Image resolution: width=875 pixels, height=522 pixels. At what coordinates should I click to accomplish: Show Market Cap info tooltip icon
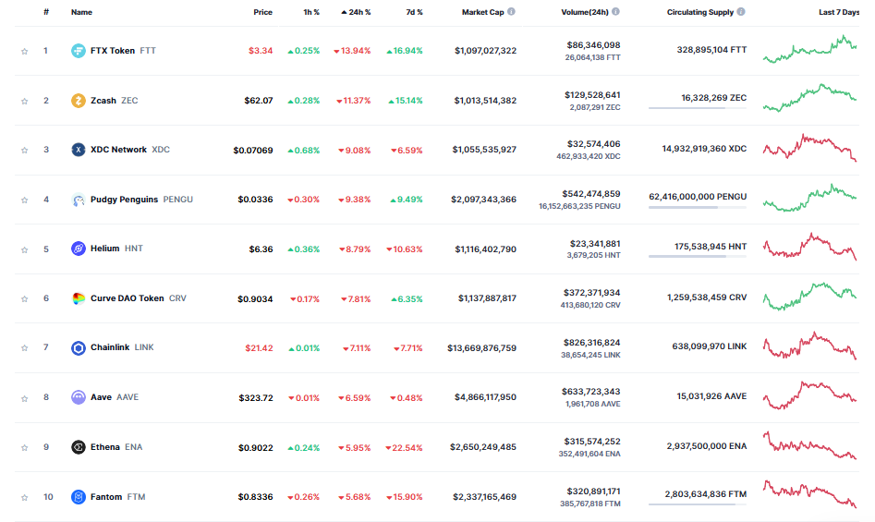tap(511, 12)
